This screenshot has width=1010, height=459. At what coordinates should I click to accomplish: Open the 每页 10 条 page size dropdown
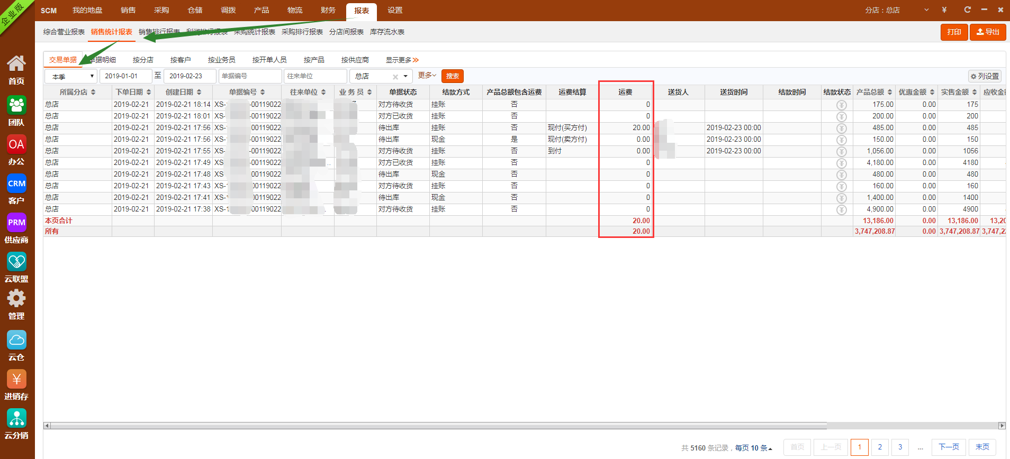pyautogui.click(x=754, y=448)
